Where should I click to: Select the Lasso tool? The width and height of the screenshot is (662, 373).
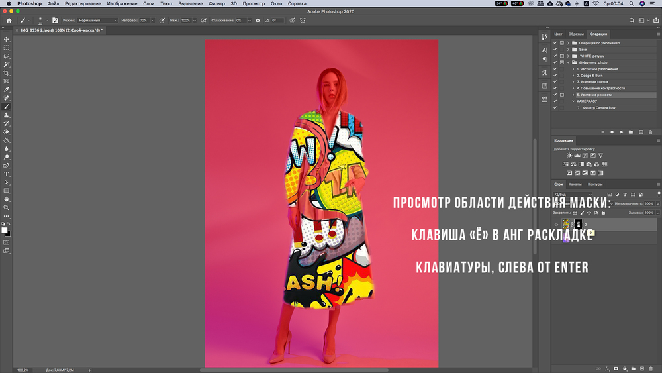[7, 56]
